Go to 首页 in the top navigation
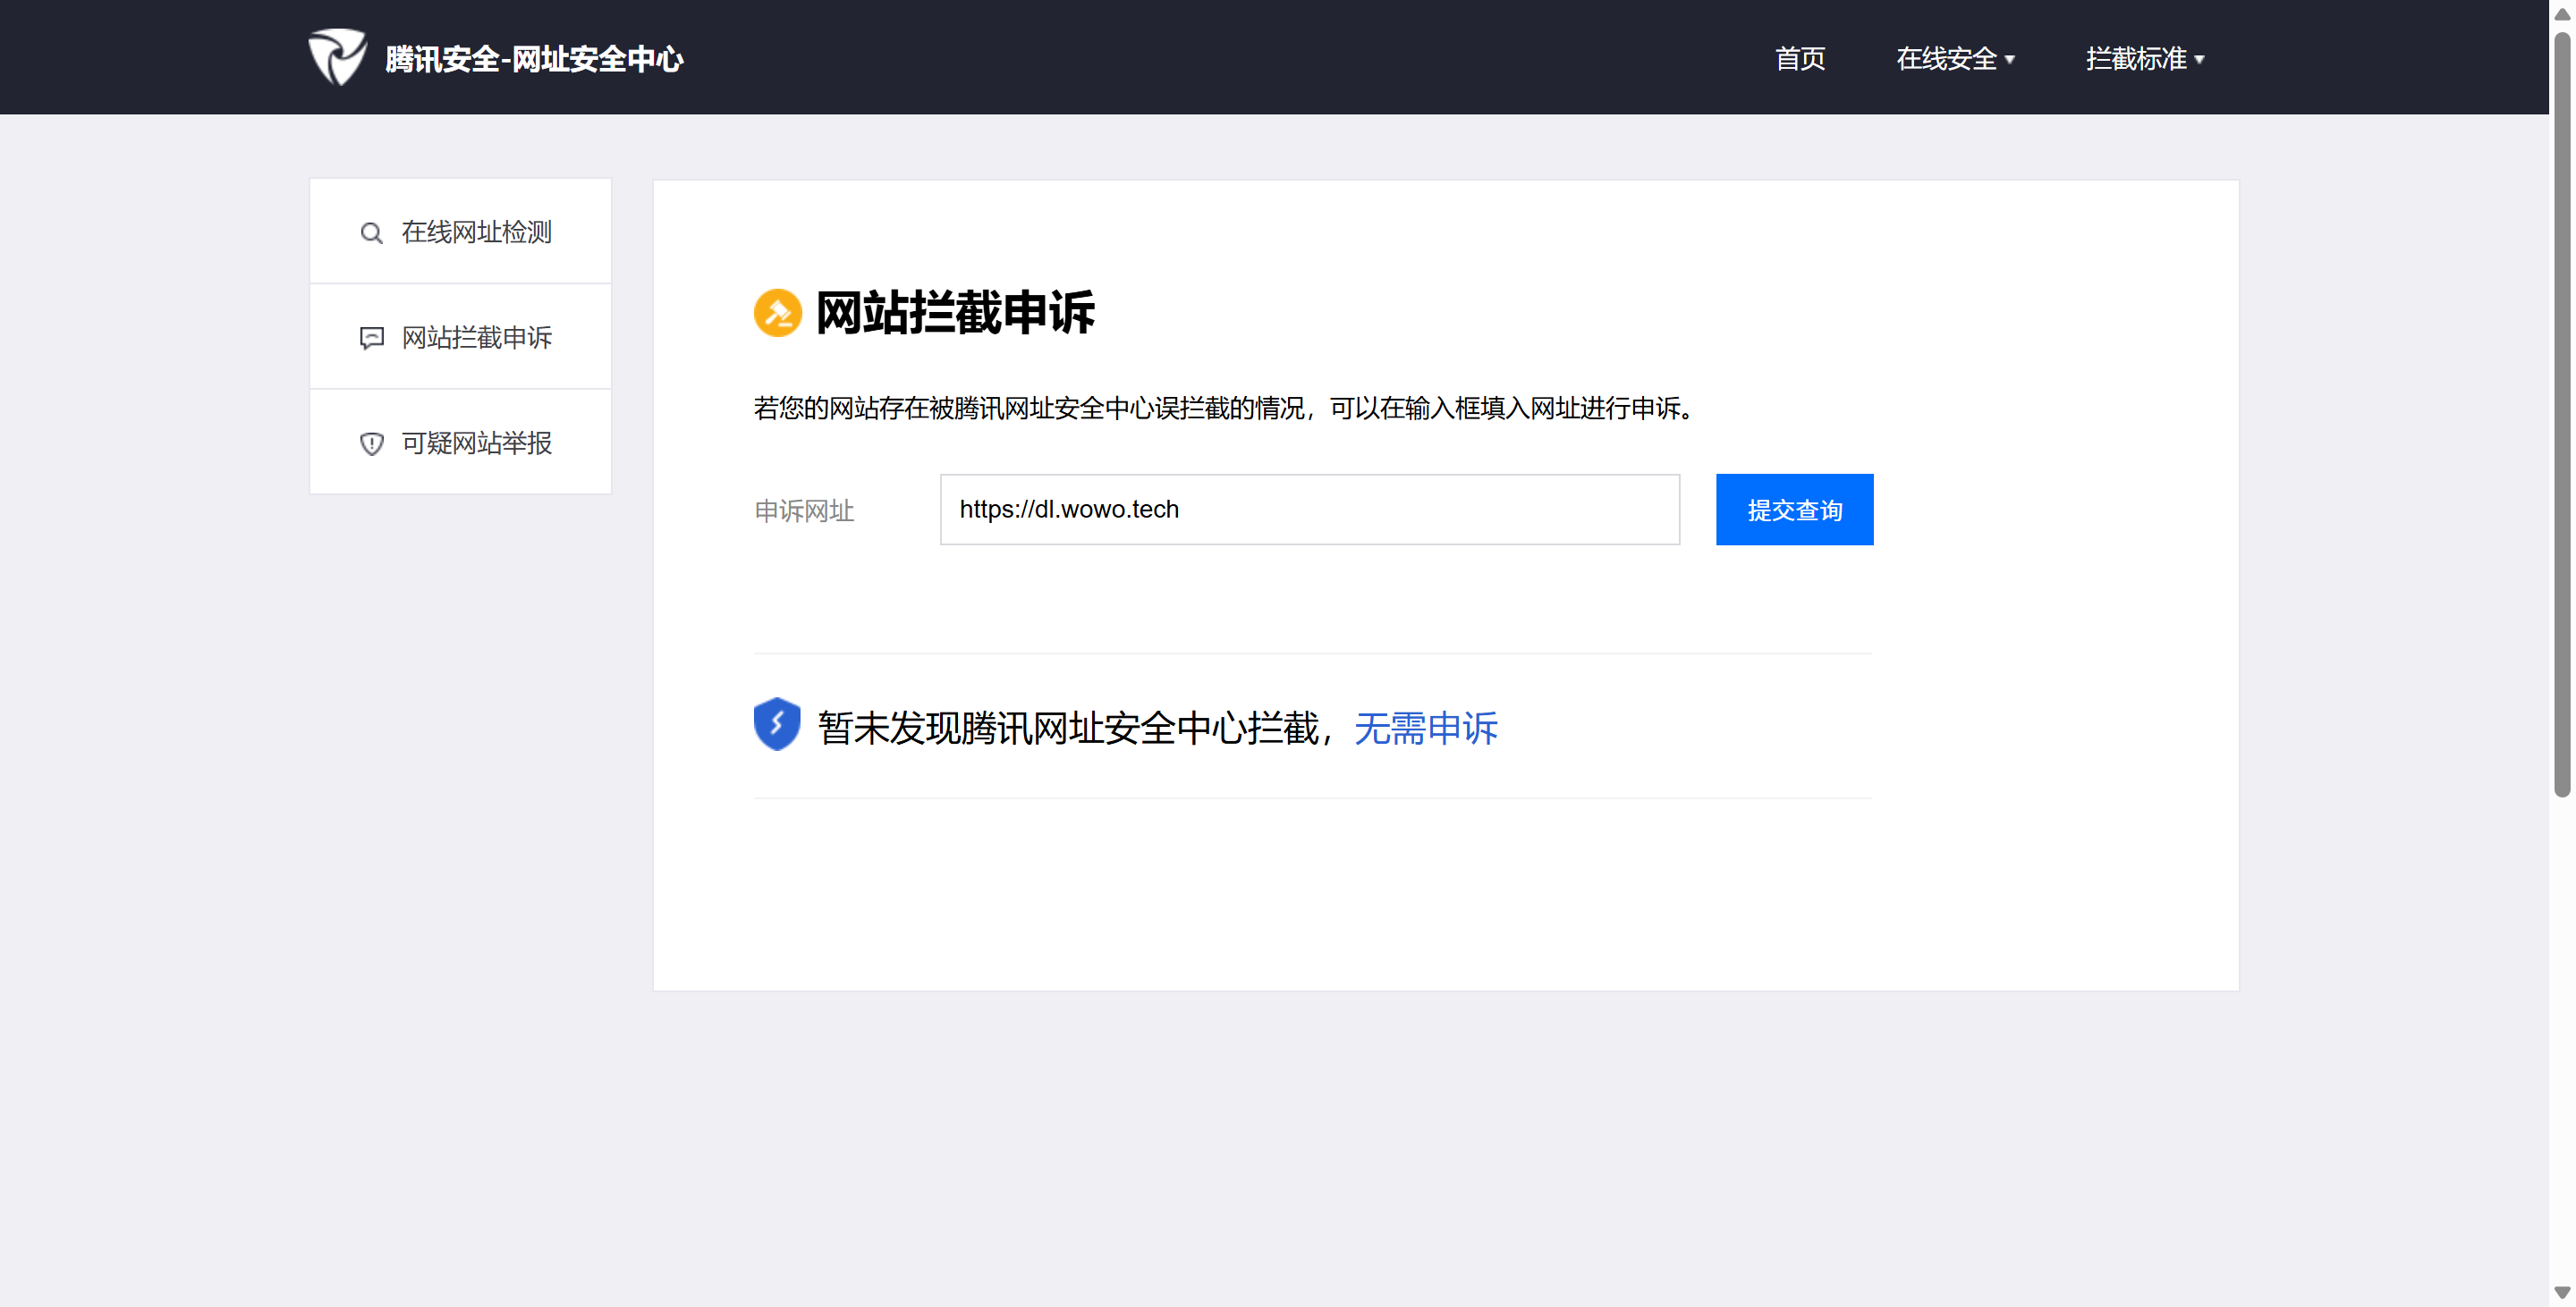2576x1307 pixels. pos(1800,59)
